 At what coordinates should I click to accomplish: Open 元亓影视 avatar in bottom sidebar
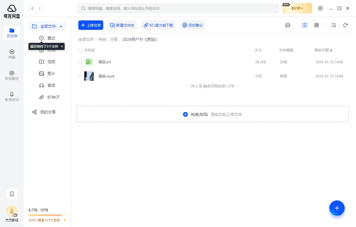coord(12,211)
